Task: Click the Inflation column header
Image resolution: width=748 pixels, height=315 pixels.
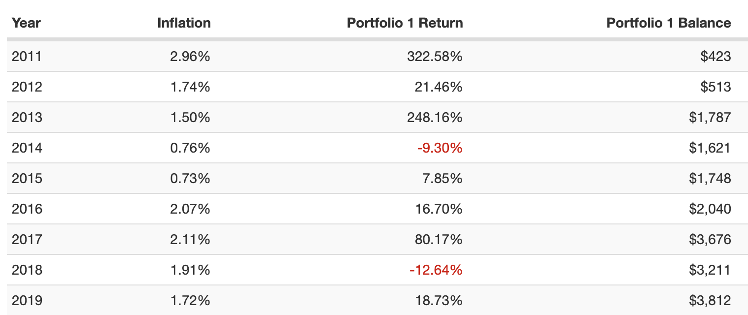Action: pos(184,23)
